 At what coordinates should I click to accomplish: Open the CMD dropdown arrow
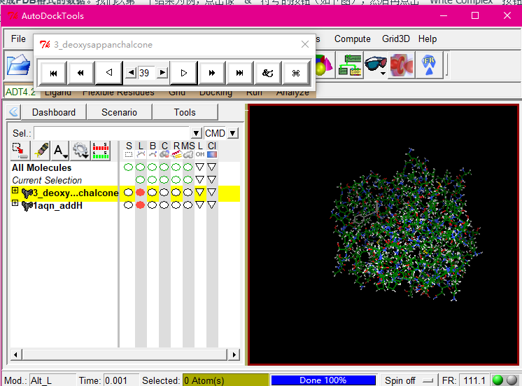[233, 133]
